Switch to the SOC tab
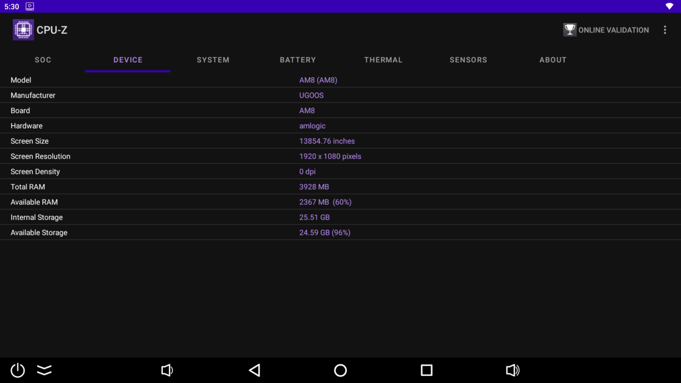Screen dimensions: 681x383 [43, 60]
